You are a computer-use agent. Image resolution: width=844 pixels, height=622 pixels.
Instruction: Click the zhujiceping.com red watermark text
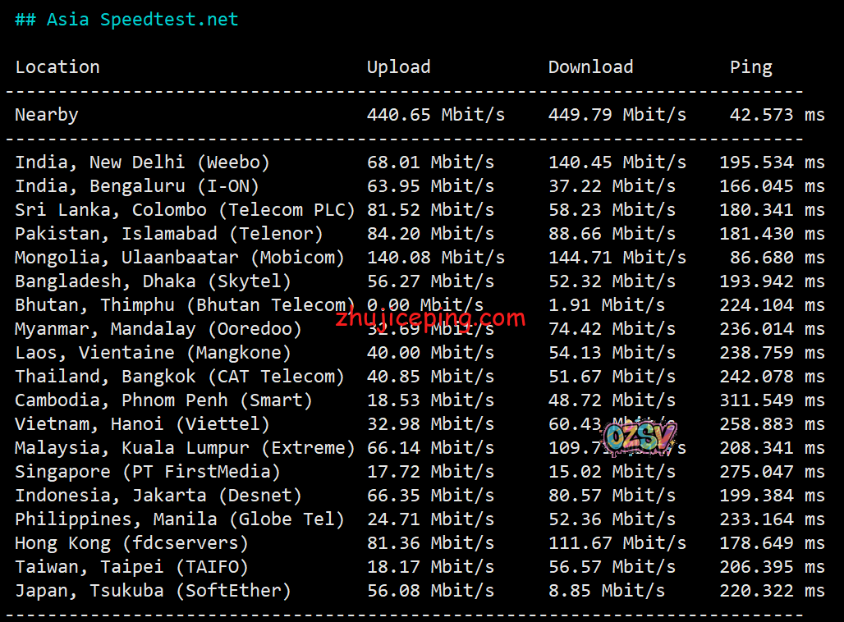coord(430,318)
